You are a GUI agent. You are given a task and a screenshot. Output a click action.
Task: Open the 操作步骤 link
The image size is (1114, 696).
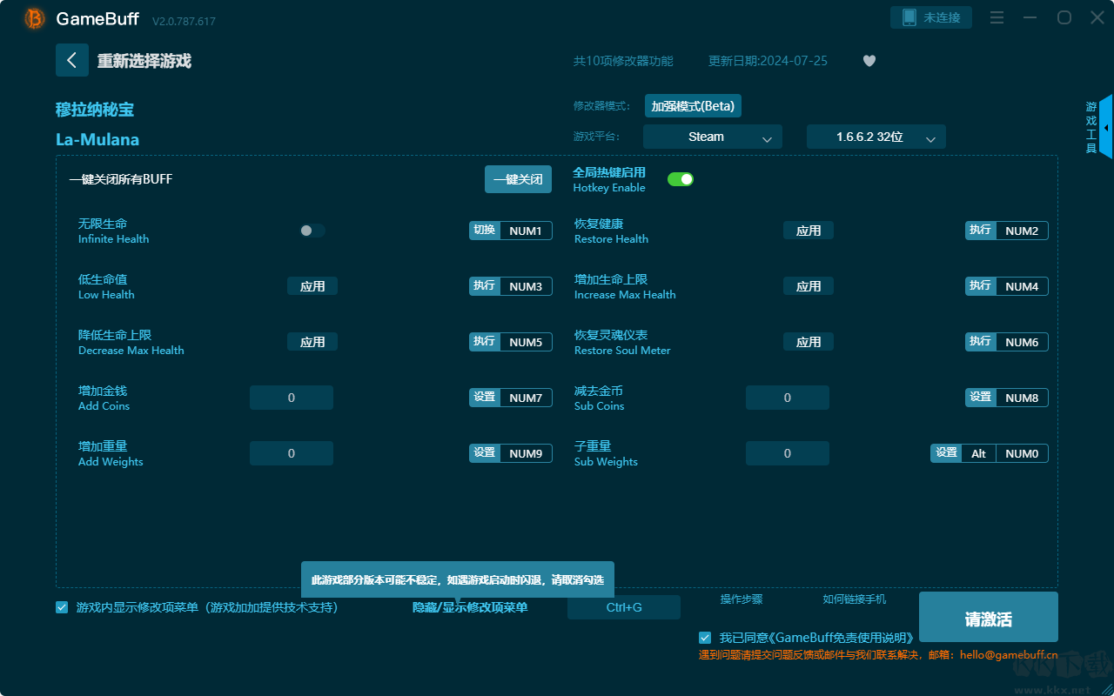click(x=742, y=599)
